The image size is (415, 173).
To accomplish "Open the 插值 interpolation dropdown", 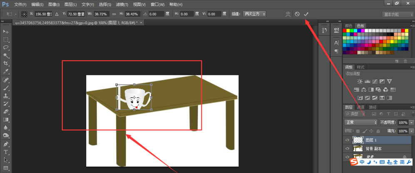I will click(254, 14).
